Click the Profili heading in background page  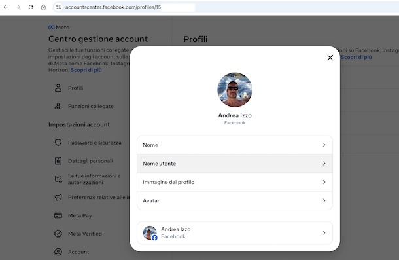(196, 39)
